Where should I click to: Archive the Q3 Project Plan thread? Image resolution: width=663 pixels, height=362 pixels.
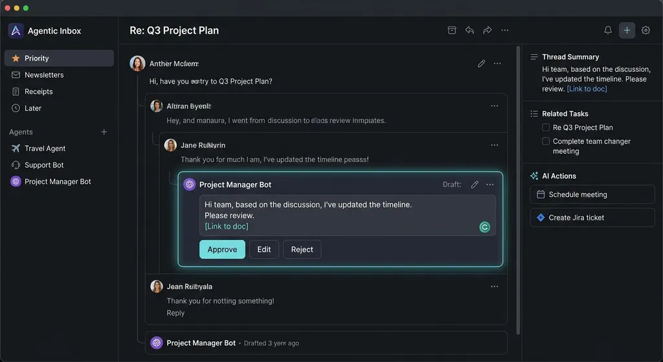[451, 30]
